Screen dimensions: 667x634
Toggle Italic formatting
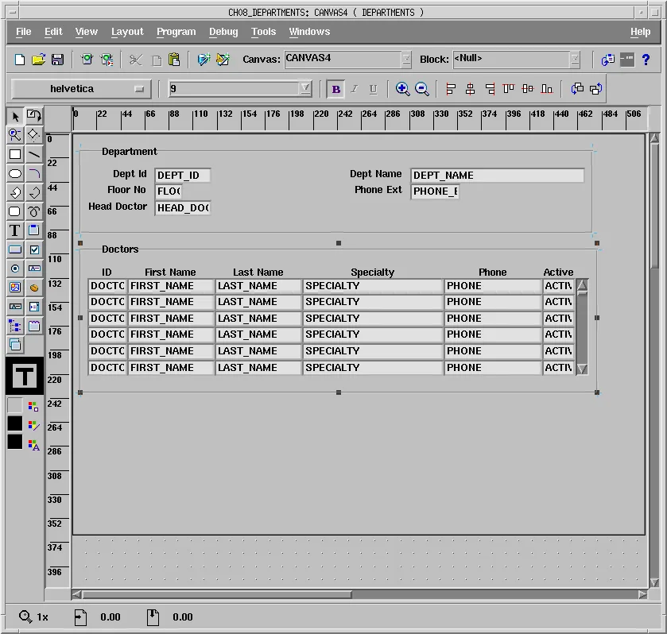point(355,89)
